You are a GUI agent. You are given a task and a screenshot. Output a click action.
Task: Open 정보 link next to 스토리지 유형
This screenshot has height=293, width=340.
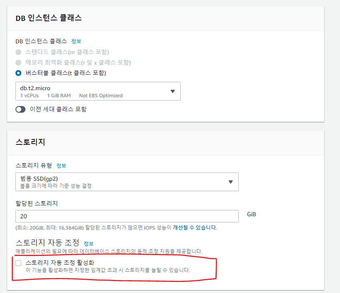tap(61, 166)
